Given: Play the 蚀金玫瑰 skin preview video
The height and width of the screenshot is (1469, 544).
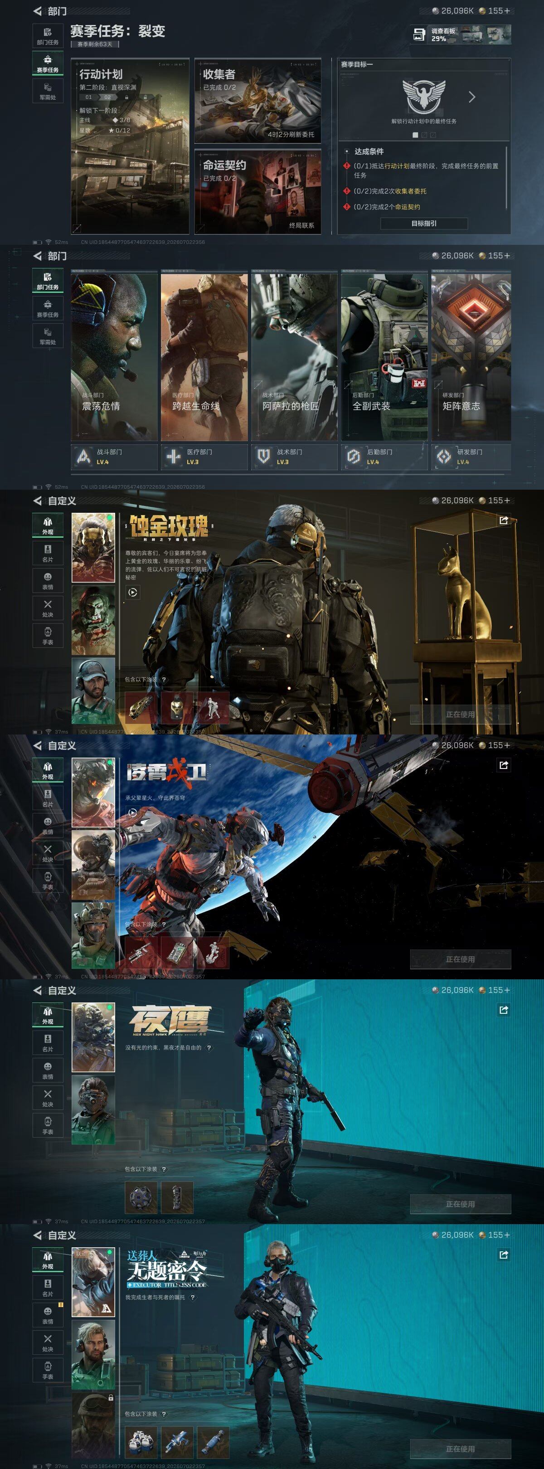Looking at the screenshot, I should click(x=132, y=593).
